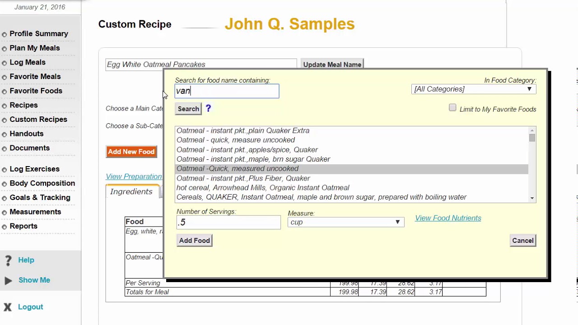Image resolution: width=578 pixels, height=325 pixels.
Task: Click the bullet icon beside Profile Summary
Action: point(5,34)
